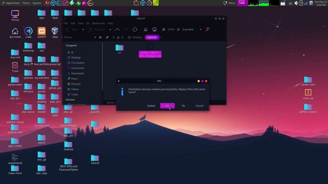Open the Parrot desktop icon

15,16
